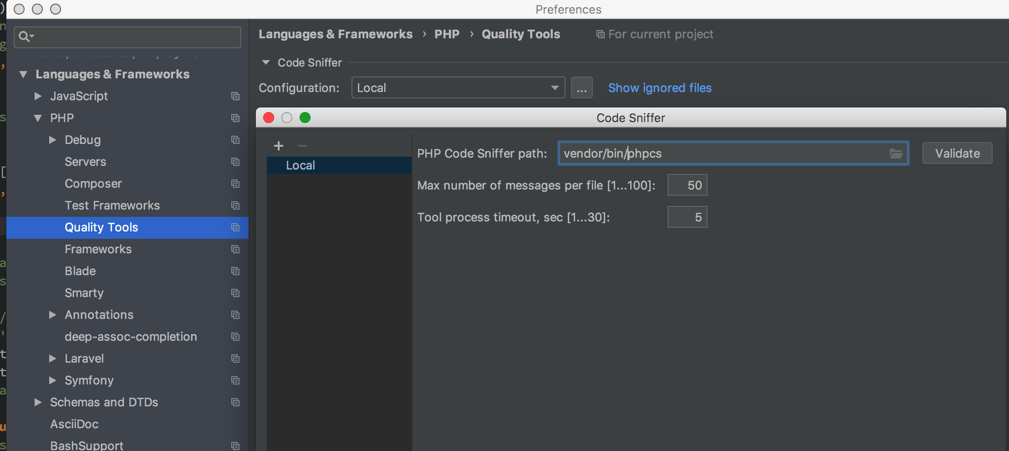Click project-level icon next to JavaScript

click(x=235, y=96)
